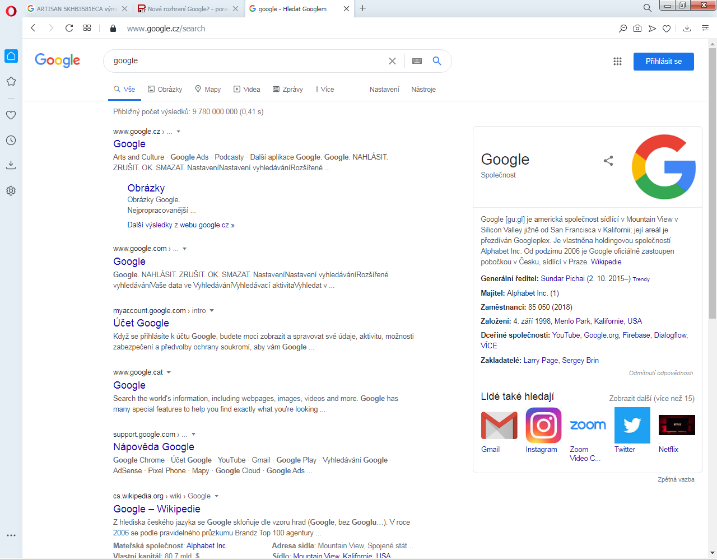Image resolution: width=717 pixels, height=560 pixels.
Task: Click the blue search magnifier button
Action: [437, 61]
